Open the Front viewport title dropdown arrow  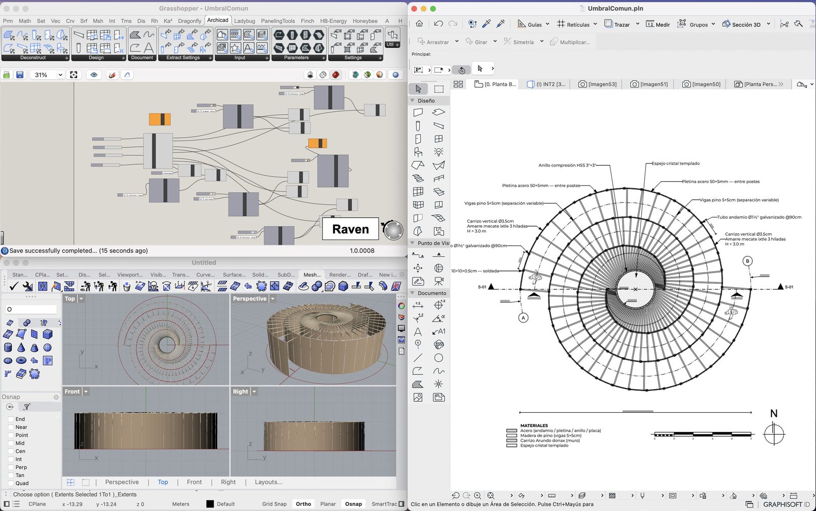tap(86, 392)
